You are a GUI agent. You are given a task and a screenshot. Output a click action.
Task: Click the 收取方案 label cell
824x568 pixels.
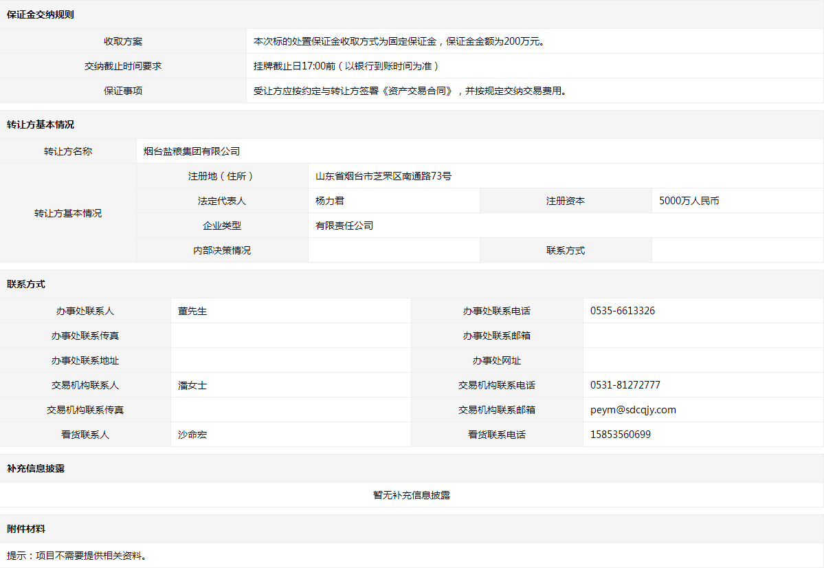click(x=123, y=41)
